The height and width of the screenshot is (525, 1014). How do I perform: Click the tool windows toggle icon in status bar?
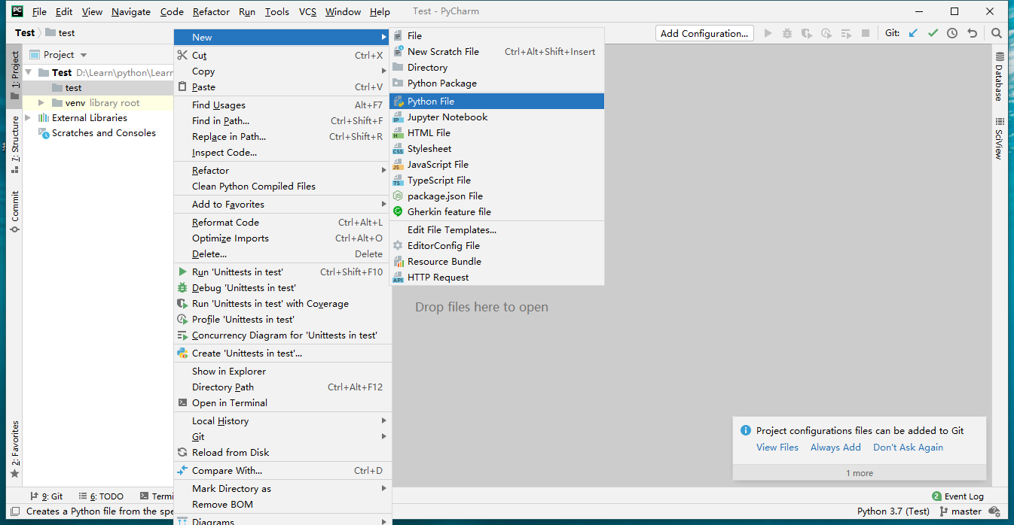tap(14, 511)
